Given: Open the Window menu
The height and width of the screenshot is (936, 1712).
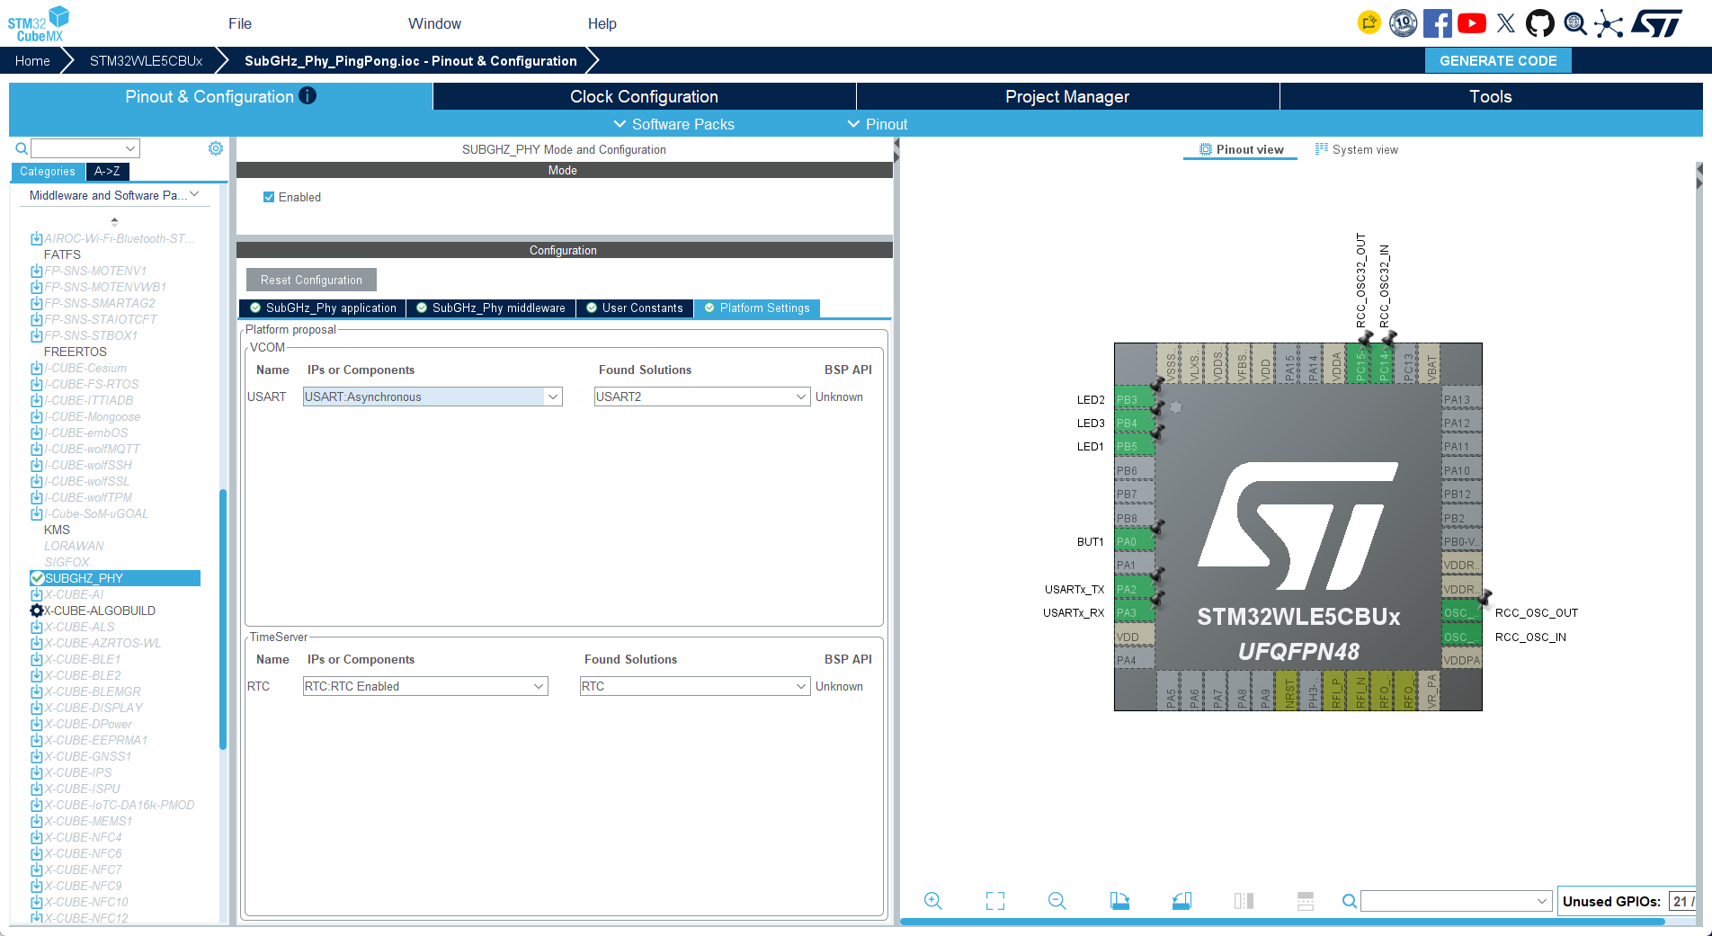Looking at the screenshot, I should pos(434,23).
